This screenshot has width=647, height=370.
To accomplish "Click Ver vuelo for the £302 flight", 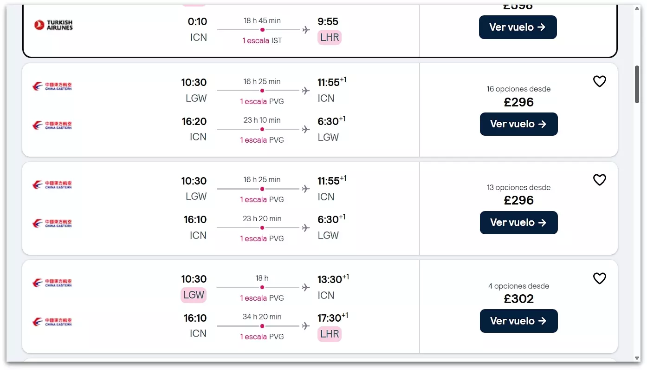I will coord(518,321).
